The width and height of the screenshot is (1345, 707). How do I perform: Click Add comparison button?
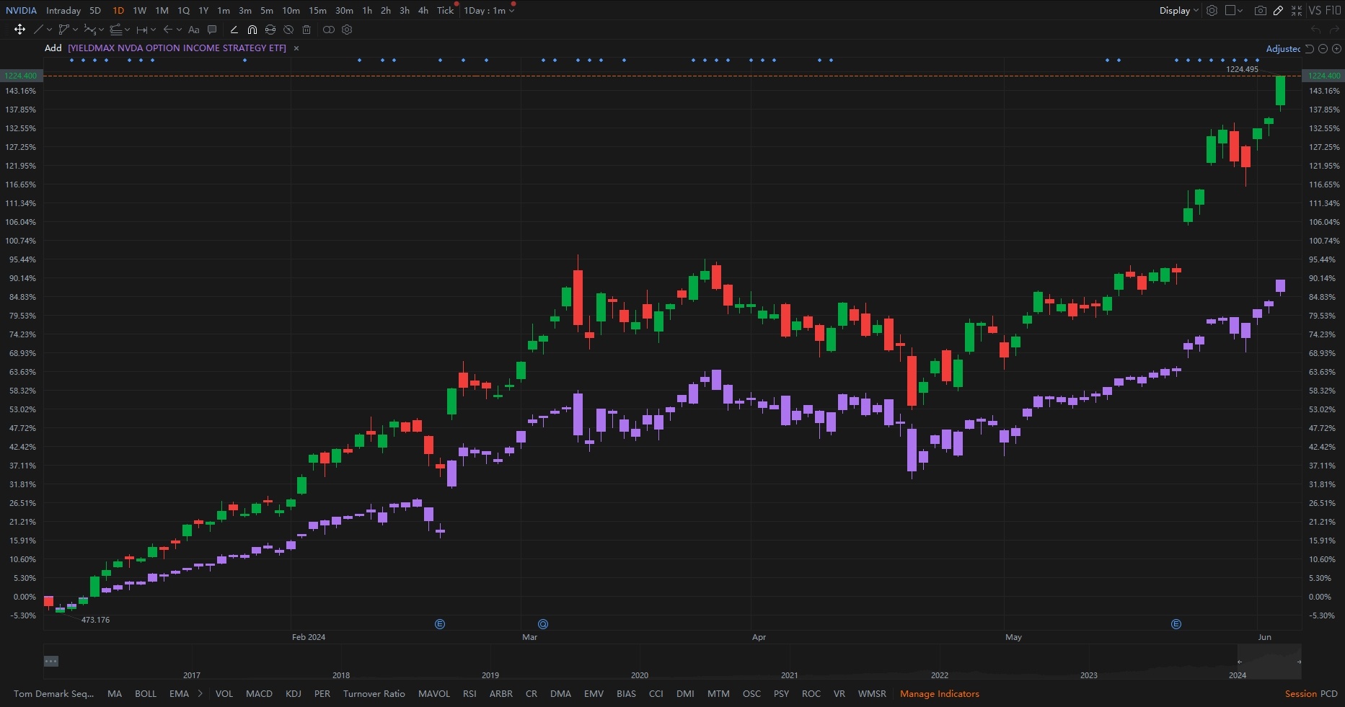53,48
